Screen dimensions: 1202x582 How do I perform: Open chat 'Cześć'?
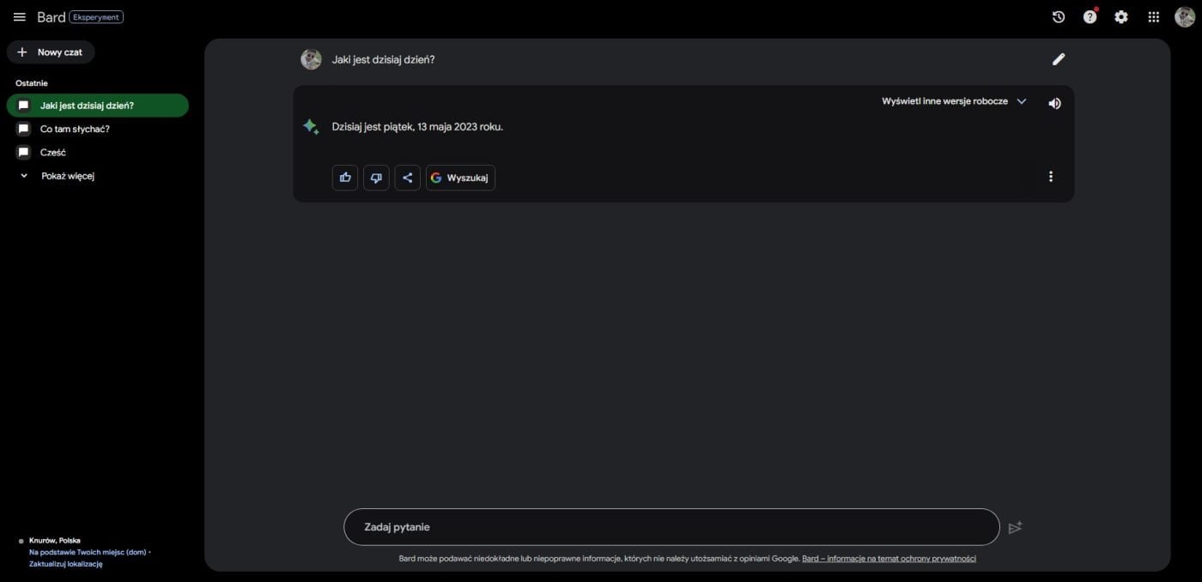pyautogui.click(x=53, y=152)
